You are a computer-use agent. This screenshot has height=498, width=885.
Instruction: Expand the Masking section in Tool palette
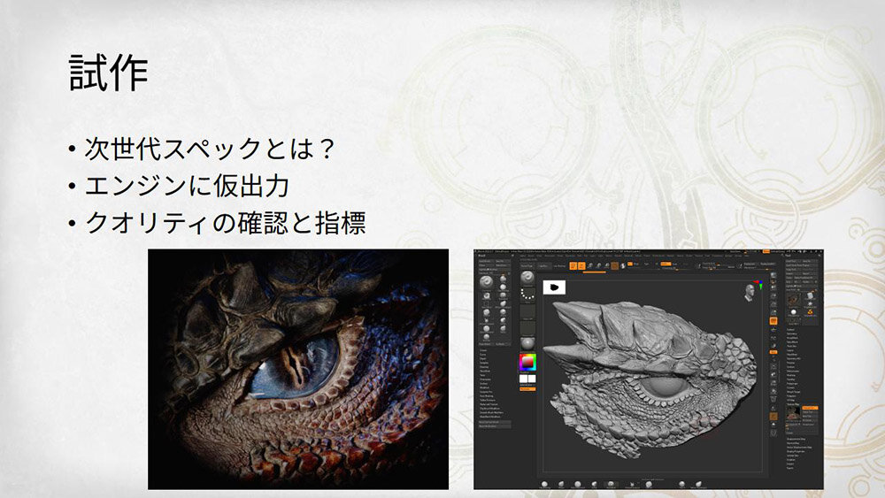pos(790,375)
